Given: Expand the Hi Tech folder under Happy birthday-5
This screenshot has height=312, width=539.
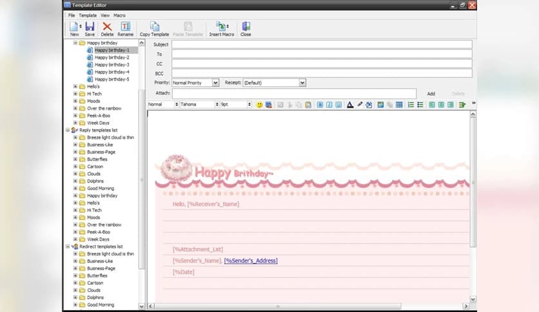Looking at the screenshot, I should click(x=75, y=94).
